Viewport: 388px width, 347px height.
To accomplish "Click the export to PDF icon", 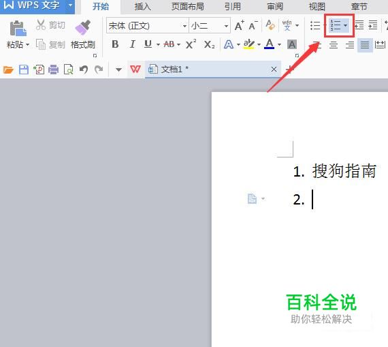I will click(x=39, y=70).
